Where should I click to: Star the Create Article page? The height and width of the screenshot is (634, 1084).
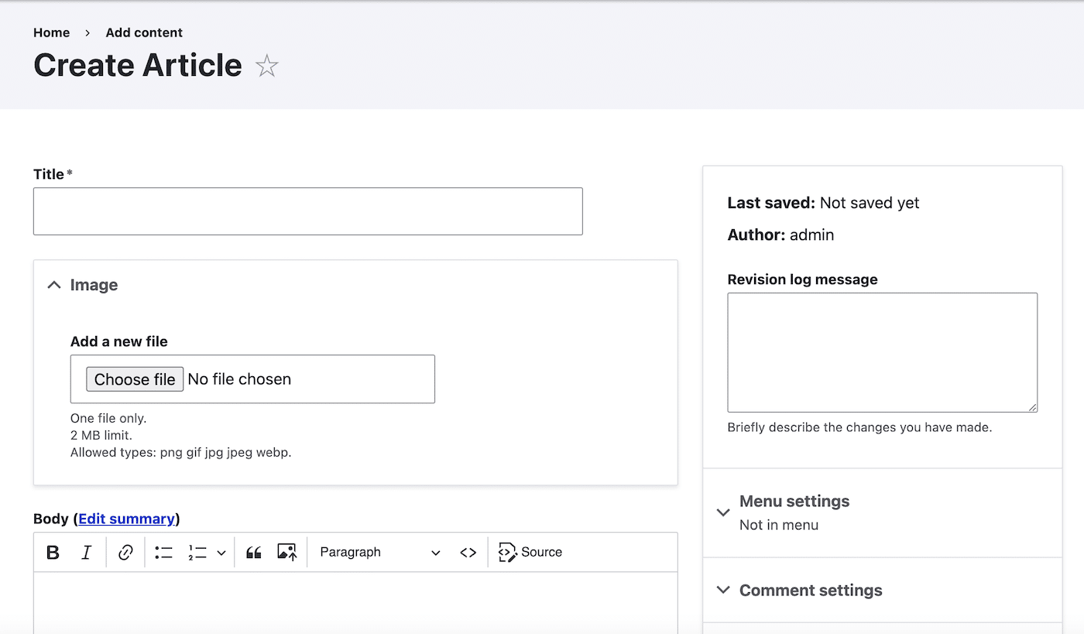tap(266, 66)
